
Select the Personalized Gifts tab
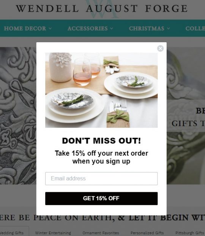pos(147,233)
